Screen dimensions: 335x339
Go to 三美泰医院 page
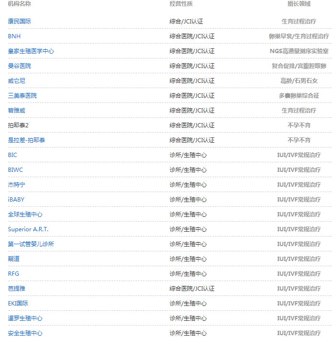click(x=22, y=96)
